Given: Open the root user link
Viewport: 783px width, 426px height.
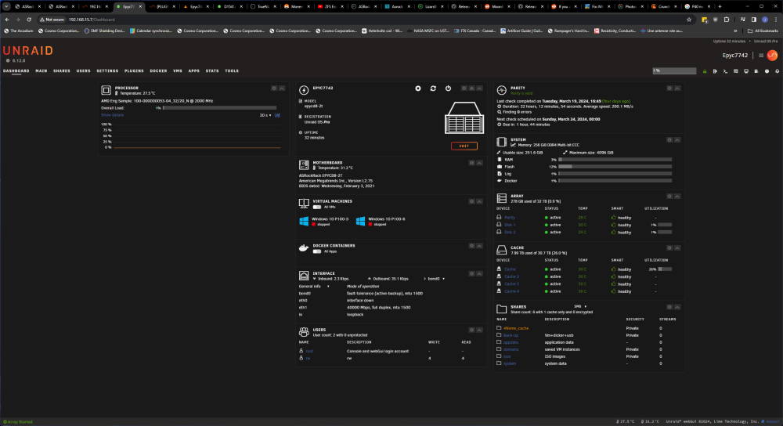Looking at the screenshot, I should pyautogui.click(x=309, y=351).
